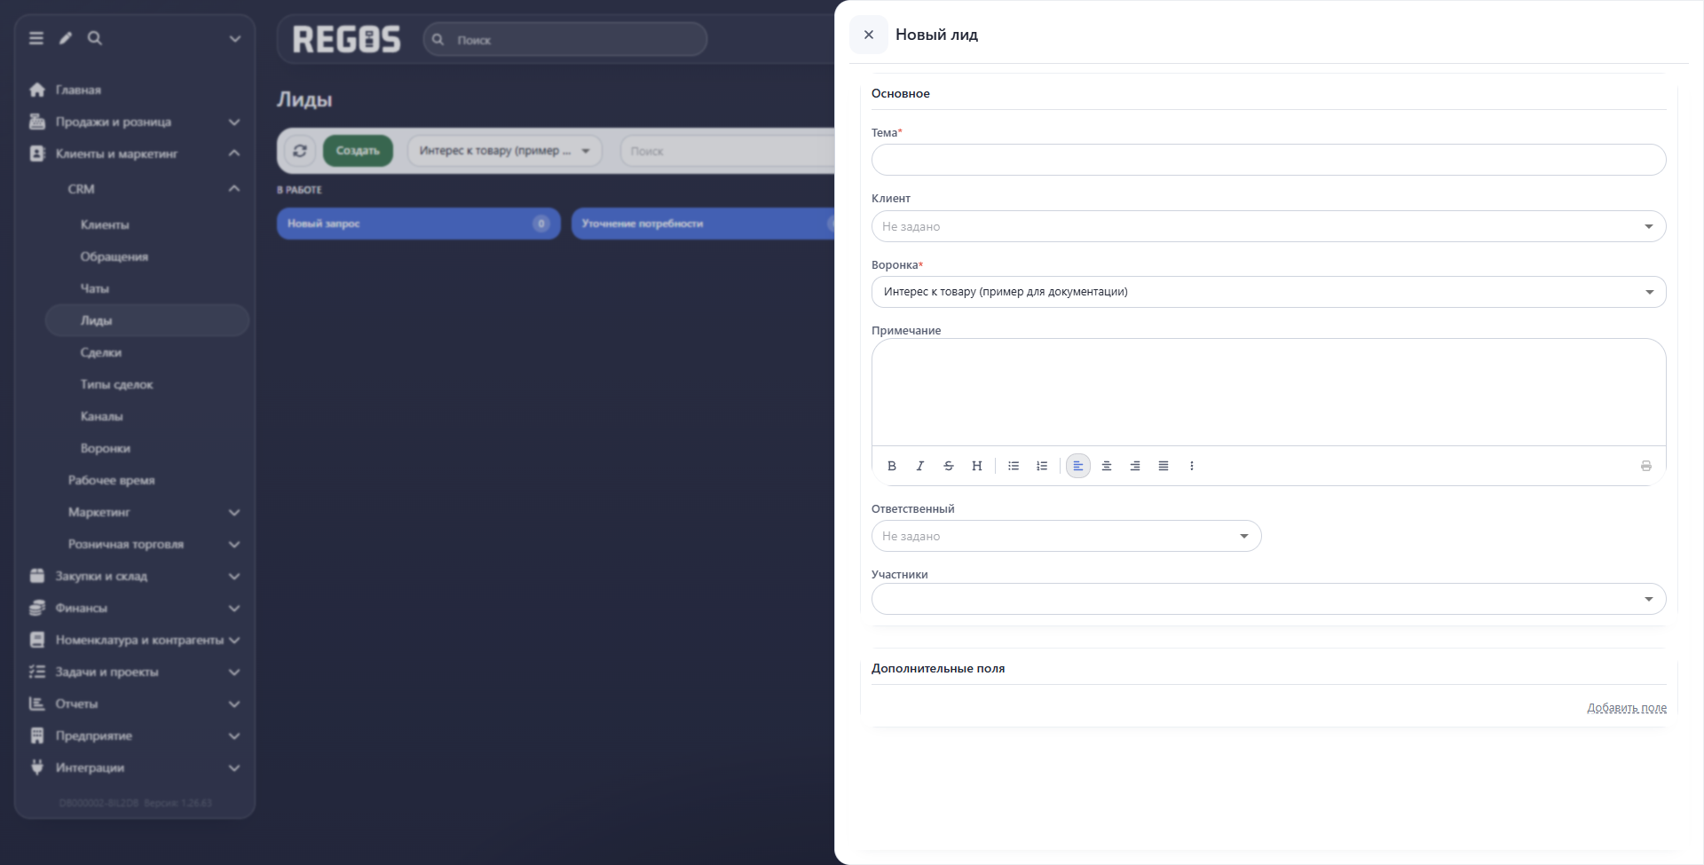Open Рабочее время menu item
This screenshot has width=1704, height=865.
(112, 480)
